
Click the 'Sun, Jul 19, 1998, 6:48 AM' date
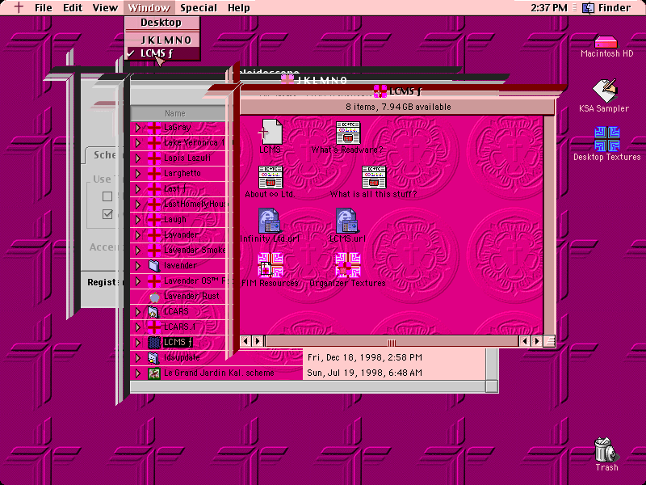tap(365, 373)
